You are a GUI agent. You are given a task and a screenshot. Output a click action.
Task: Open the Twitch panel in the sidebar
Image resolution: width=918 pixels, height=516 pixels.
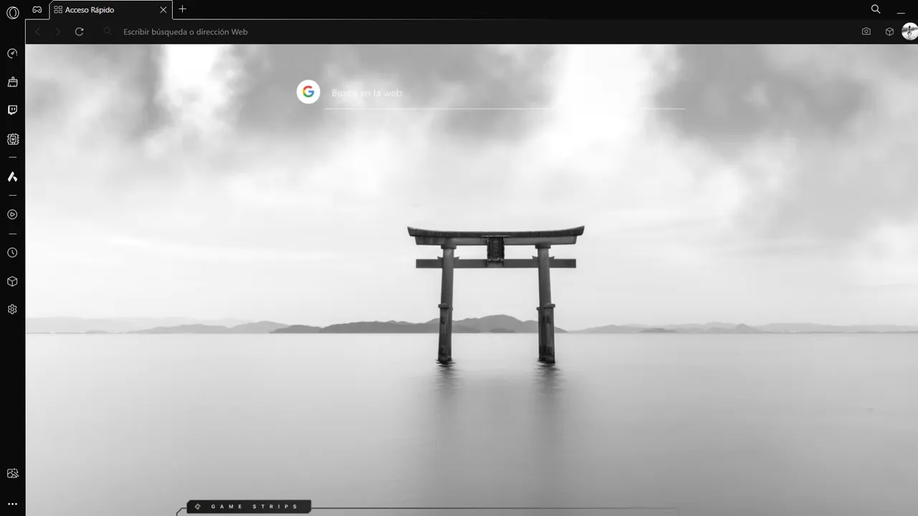click(11, 109)
